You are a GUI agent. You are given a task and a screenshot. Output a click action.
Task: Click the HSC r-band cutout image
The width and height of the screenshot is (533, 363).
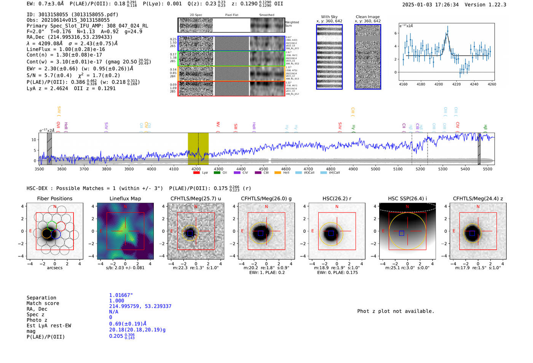[x=337, y=231]
